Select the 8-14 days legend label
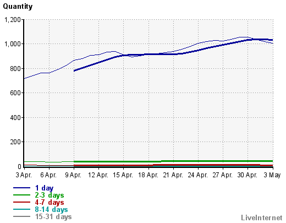 [51, 209]
